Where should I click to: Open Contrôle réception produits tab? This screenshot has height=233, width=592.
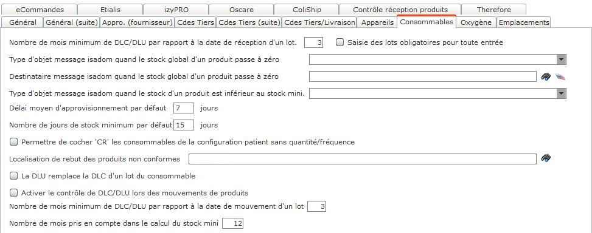tap(400, 10)
